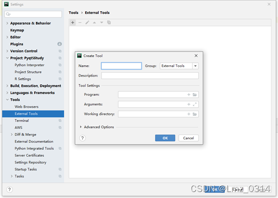Click project-level icon beside Tasks
Viewport: 278px width, 198px height.
point(60,176)
